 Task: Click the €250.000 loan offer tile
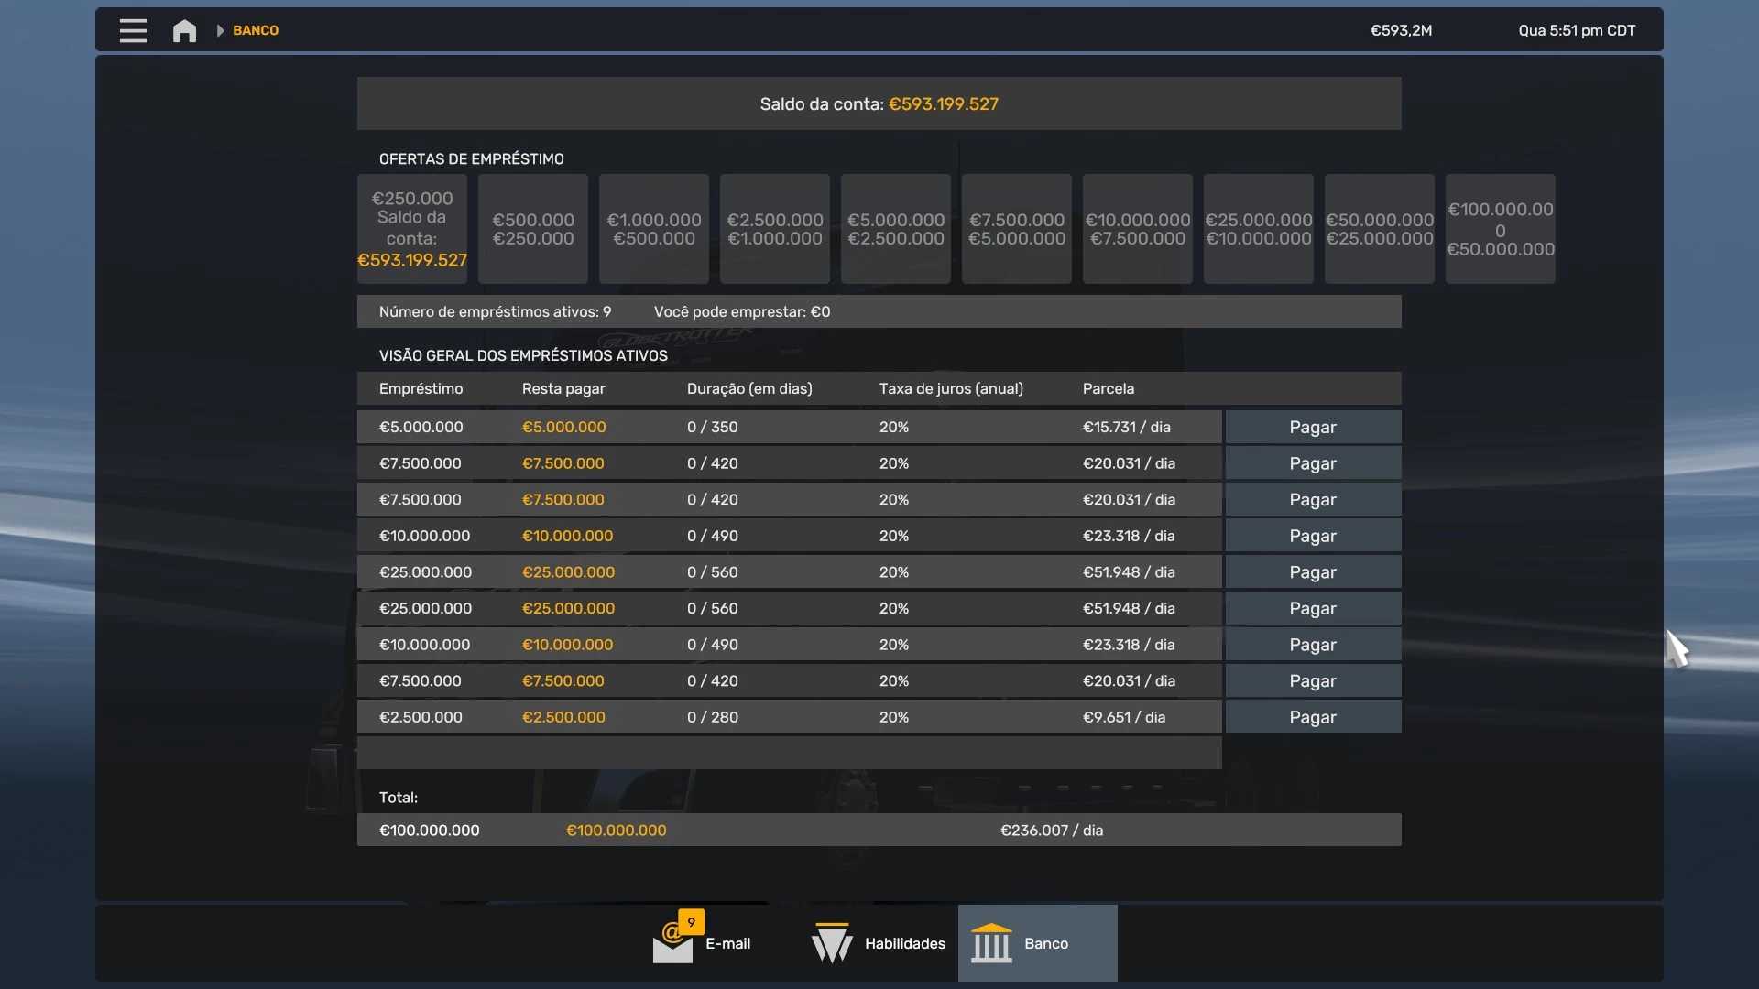[411, 229]
